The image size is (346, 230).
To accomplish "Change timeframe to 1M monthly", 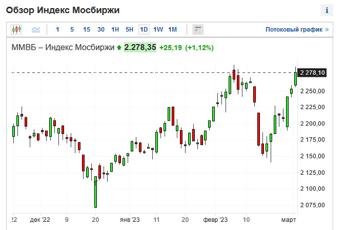I will [x=173, y=30].
